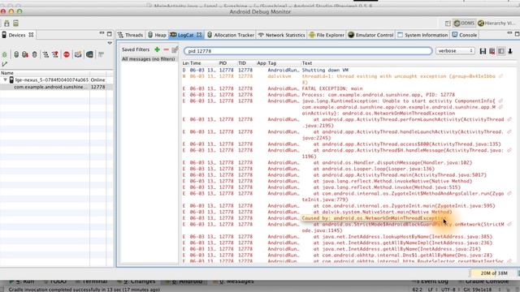Close the LogCat tab
Viewport: 520px width, 292px height.
tap(199, 35)
